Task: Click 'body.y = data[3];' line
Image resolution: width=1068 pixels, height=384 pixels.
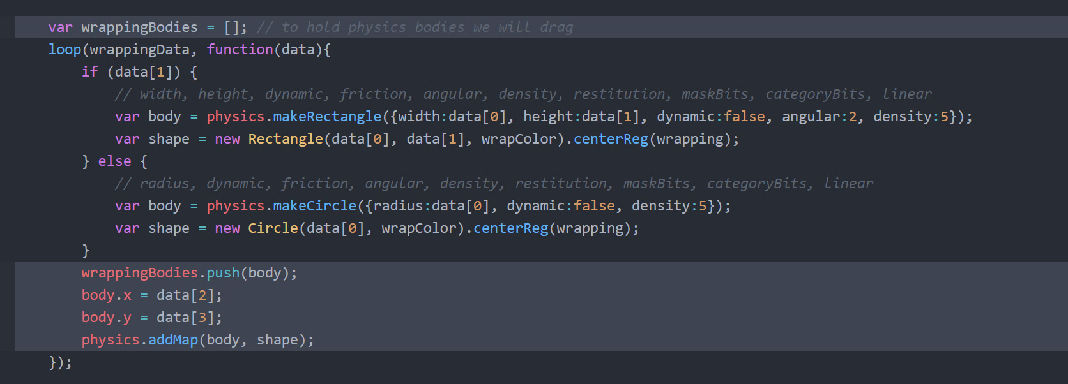Action: (x=152, y=318)
